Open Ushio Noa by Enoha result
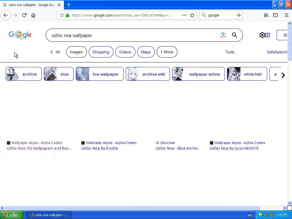This screenshot has height=219, width=292. (x=100, y=148)
